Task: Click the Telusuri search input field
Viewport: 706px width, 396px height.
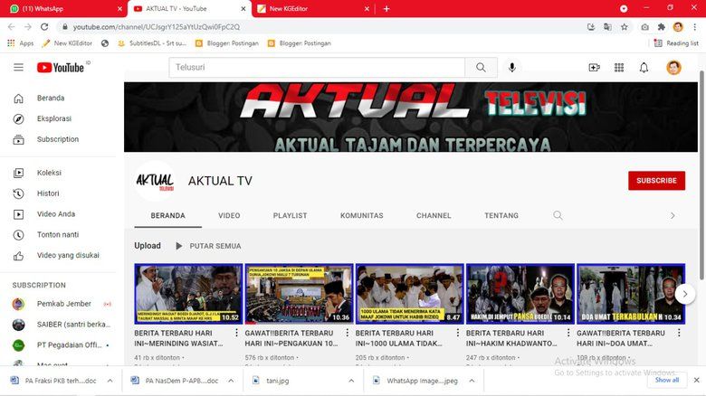Action: pos(317,68)
